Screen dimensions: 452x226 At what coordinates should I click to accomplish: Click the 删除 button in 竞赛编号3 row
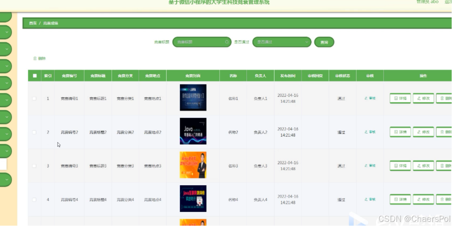444,165
